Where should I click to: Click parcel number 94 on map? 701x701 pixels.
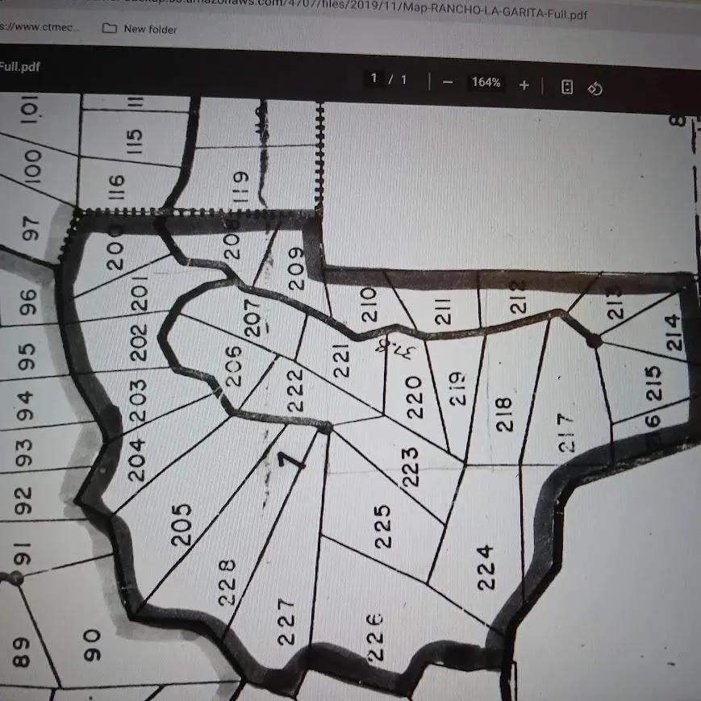25,406
